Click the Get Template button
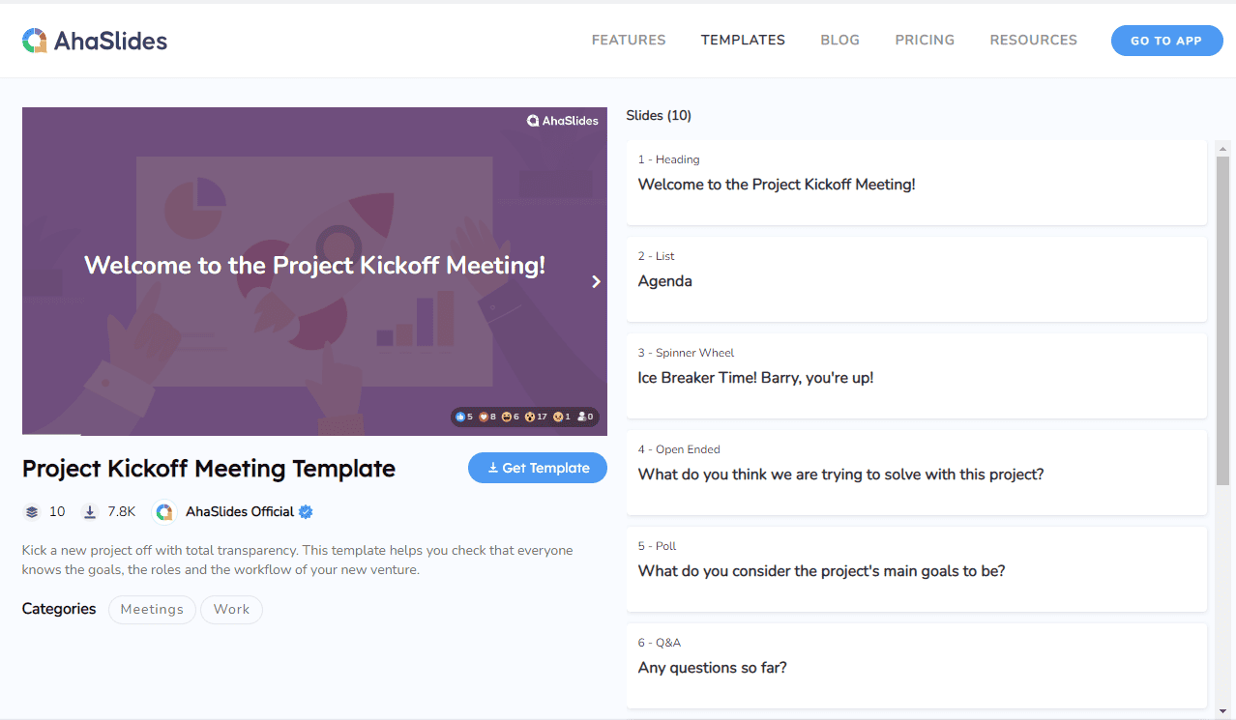Viewport: 1236px width, 720px height. point(538,468)
